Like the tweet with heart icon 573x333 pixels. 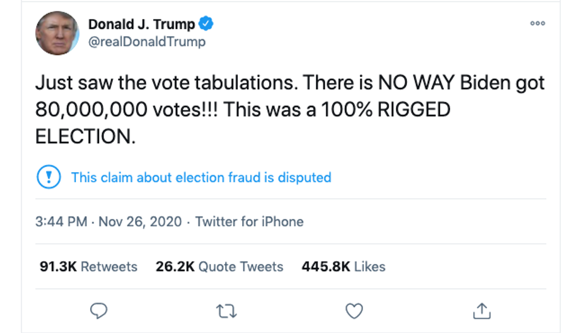(x=354, y=311)
